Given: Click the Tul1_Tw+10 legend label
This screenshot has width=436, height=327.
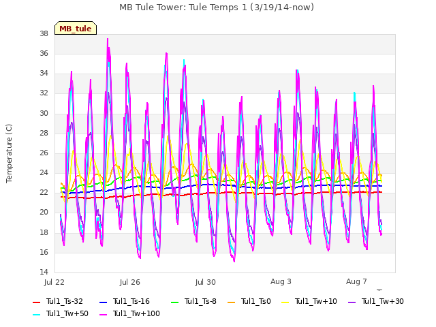Looking at the screenshot, I should coord(316,301).
